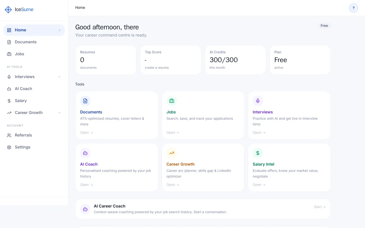Click the Settings gear icon in sidebar

pyautogui.click(x=9, y=147)
